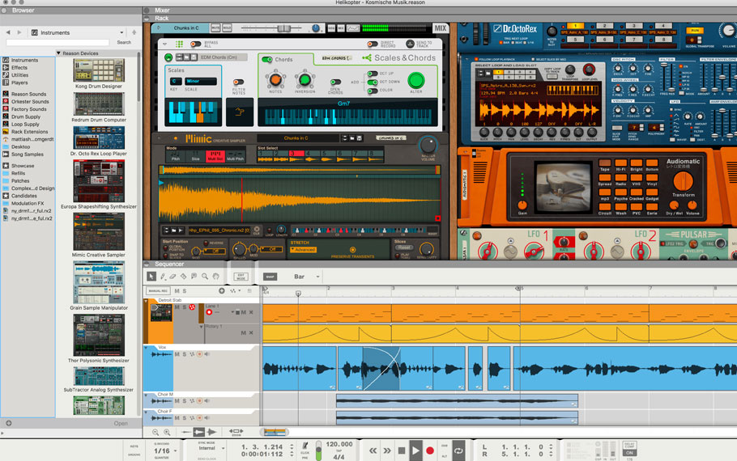Toggle the Color switch
Viewport: 737px width, 461px height.
(372, 90)
